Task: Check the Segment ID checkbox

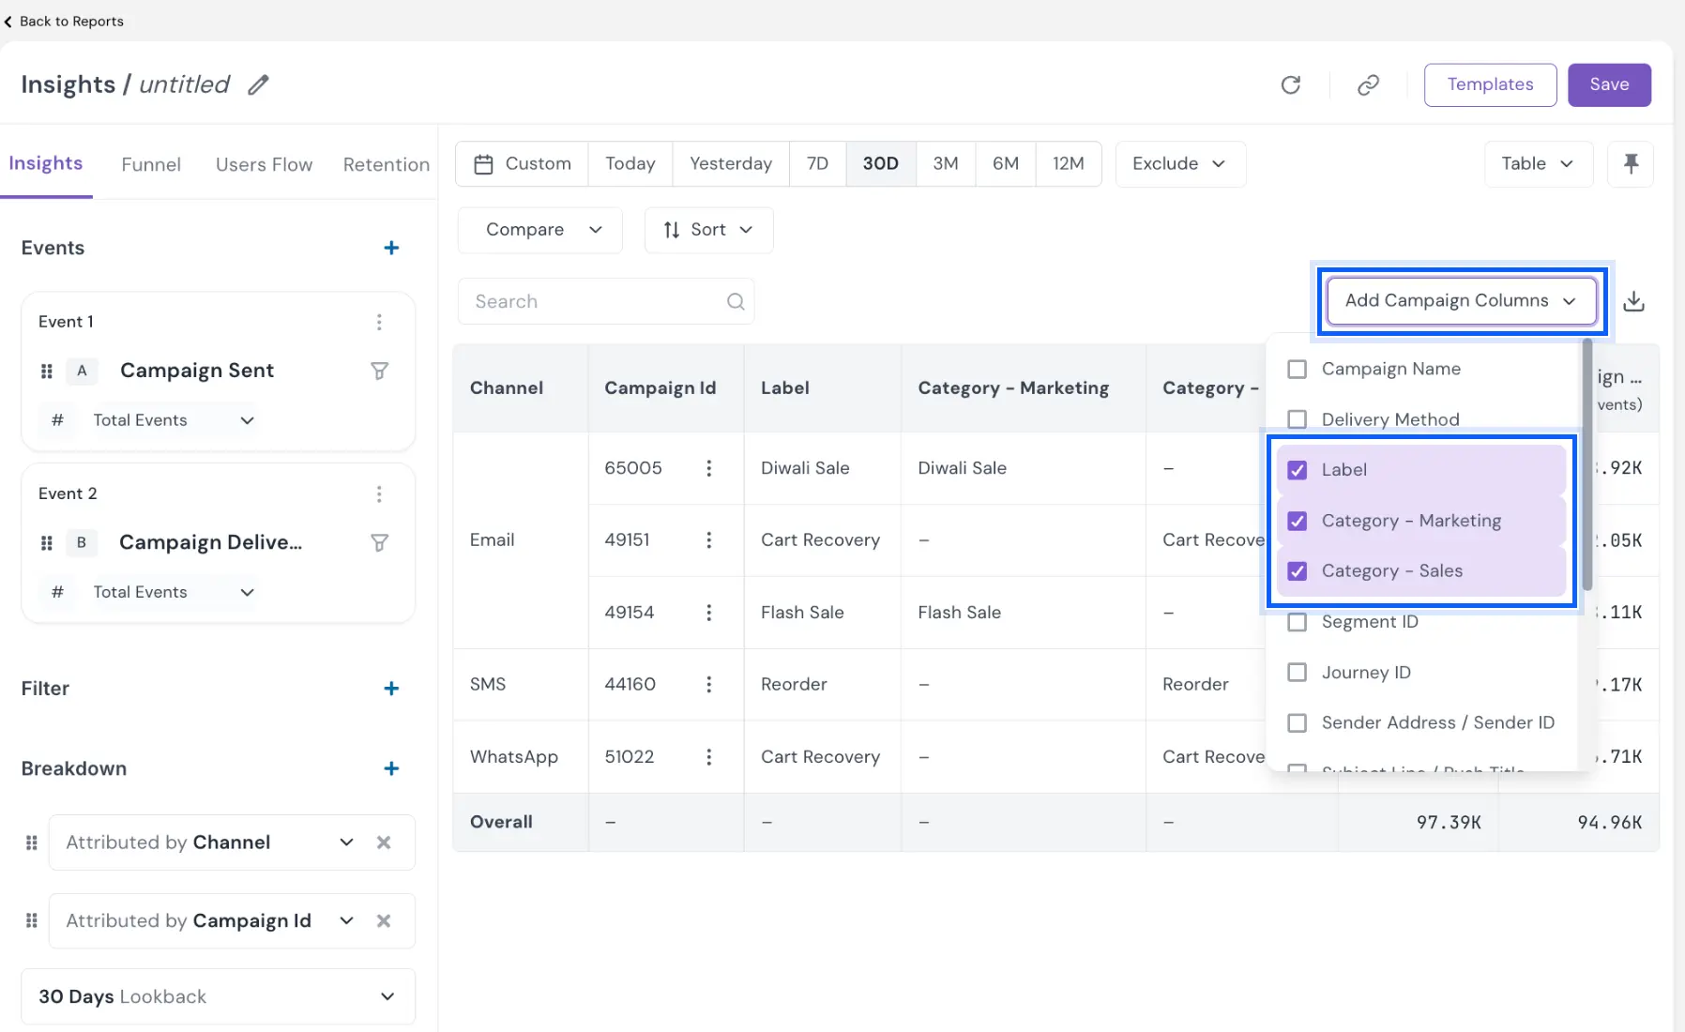Action: (x=1297, y=622)
